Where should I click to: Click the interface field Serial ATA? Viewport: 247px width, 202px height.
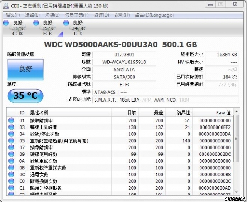tap(124, 70)
